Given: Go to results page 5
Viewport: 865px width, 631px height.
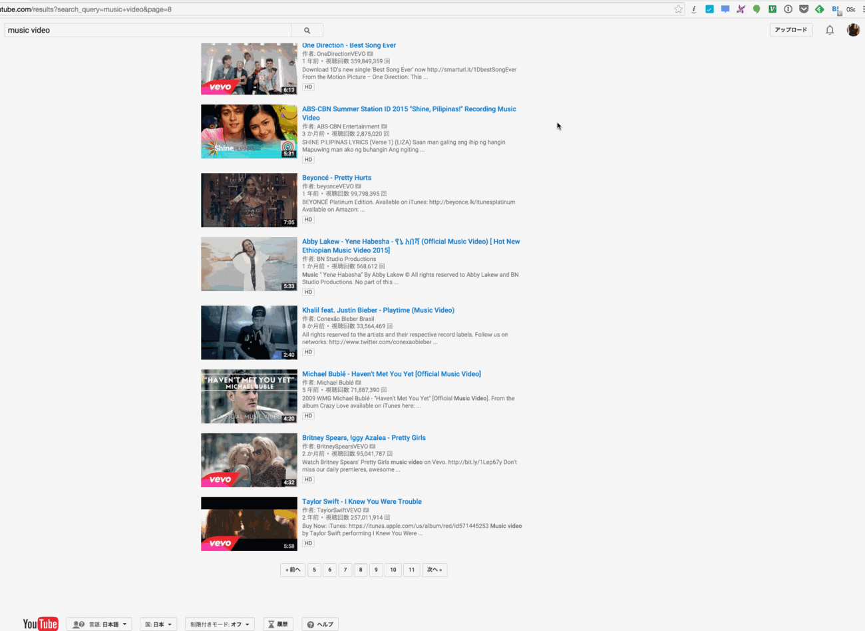Looking at the screenshot, I should [314, 570].
